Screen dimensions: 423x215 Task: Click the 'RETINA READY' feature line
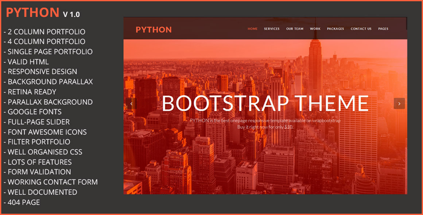[30, 92]
